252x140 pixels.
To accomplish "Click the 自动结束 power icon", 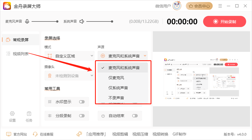I will click(103, 116).
